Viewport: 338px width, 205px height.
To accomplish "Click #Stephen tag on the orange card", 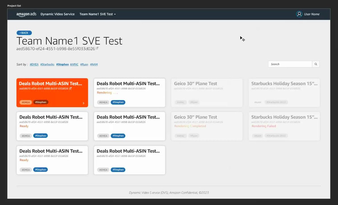I will 41,102.
